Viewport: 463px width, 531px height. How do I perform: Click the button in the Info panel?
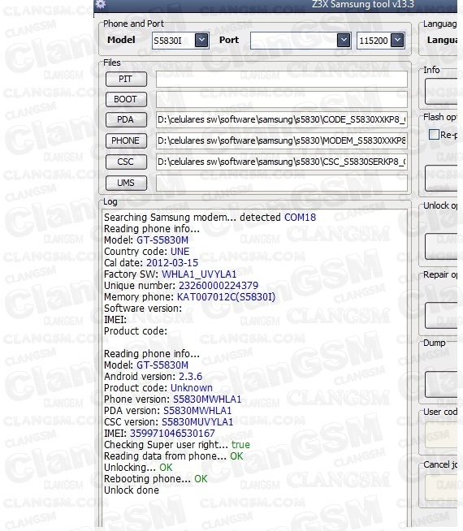click(x=441, y=92)
